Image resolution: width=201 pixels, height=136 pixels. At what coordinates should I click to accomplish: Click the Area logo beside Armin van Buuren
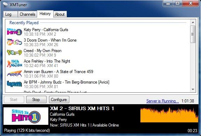[14, 73]
